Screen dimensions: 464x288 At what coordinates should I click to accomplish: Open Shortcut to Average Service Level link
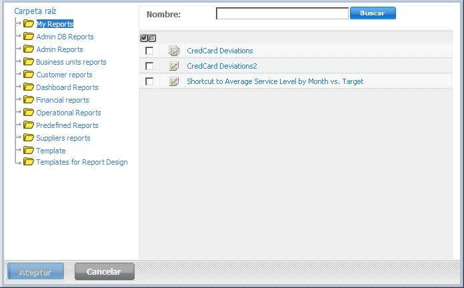tap(275, 81)
